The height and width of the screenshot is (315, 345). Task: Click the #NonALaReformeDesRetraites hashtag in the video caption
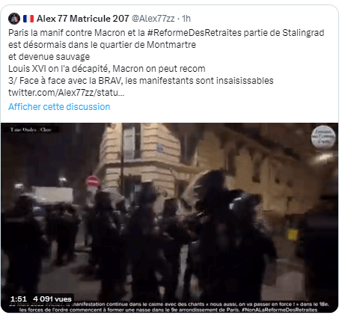(279, 310)
